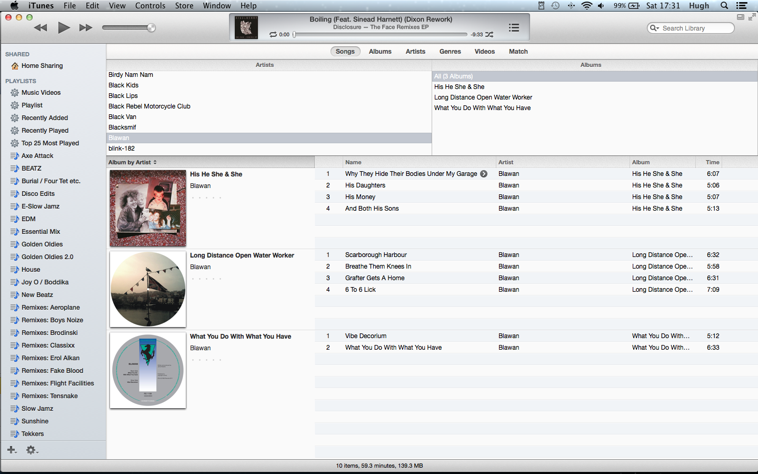
Task: Toggle the repeat icon
Action: click(273, 35)
